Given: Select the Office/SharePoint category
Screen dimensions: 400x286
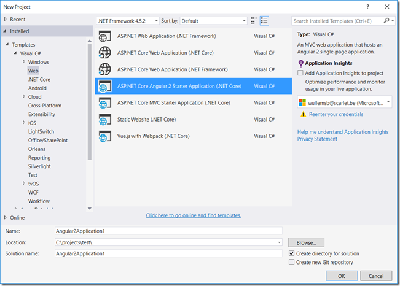Looking at the screenshot, I should (x=48, y=140).
